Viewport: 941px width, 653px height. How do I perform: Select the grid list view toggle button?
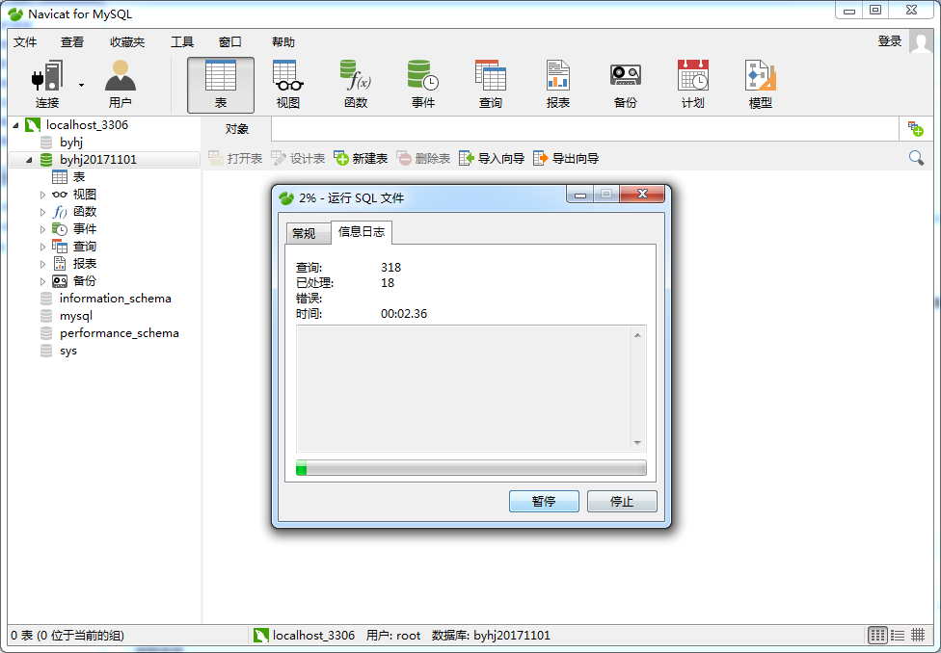click(x=877, y=636)
